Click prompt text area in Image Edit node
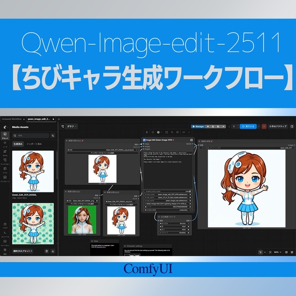Image resolution: width=296 pixels, height=296 pixels. coord(168,170)
